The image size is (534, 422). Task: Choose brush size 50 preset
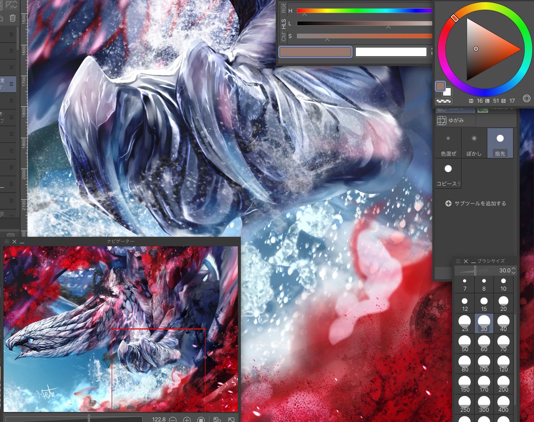click(465, 344)
